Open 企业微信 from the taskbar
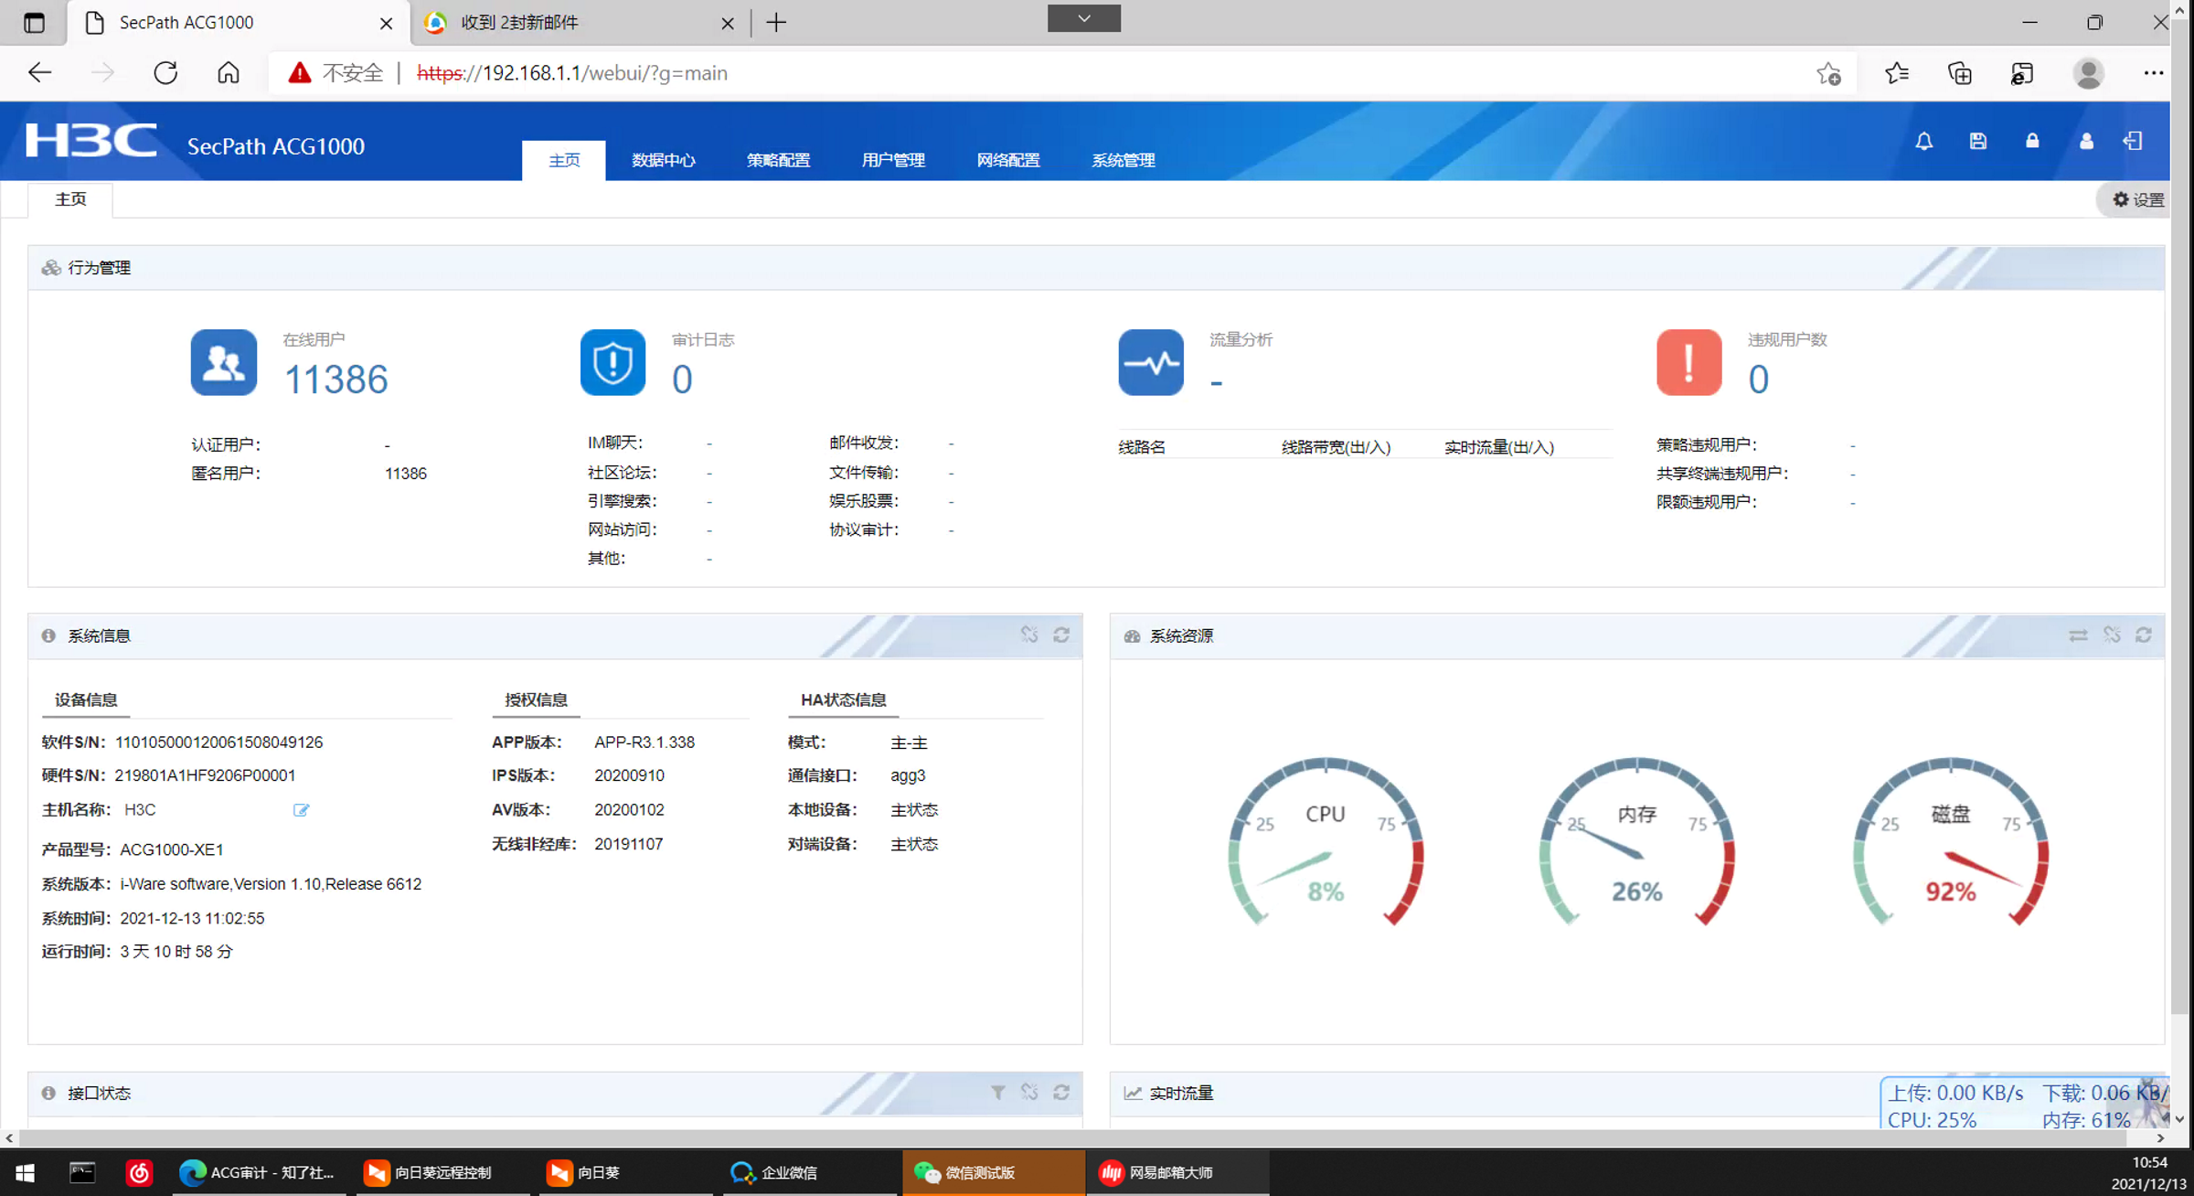This screenshot has height=1196, width=2194. click(x=777, y=1172)
